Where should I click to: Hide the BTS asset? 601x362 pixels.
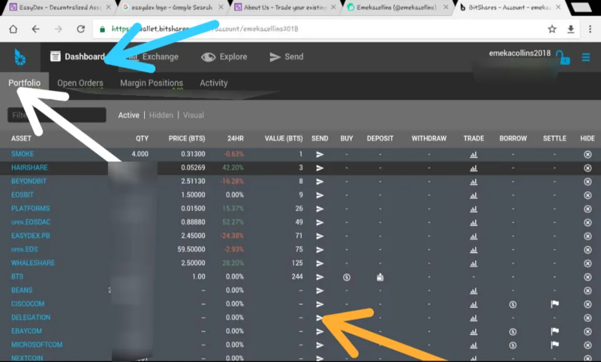[x=588, y=277]
